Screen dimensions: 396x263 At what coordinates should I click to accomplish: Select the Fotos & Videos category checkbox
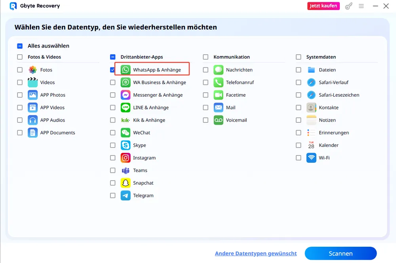tap(20, 57)
